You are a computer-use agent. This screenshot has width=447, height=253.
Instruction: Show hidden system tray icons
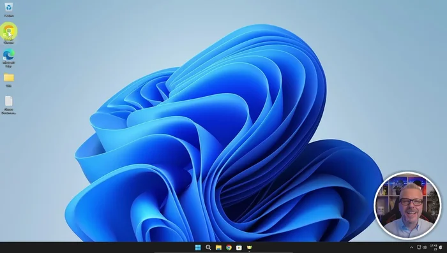pos(411,247)
